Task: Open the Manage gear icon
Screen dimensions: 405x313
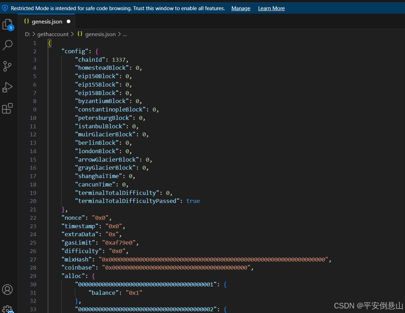Action: click(x=7, y=309)
